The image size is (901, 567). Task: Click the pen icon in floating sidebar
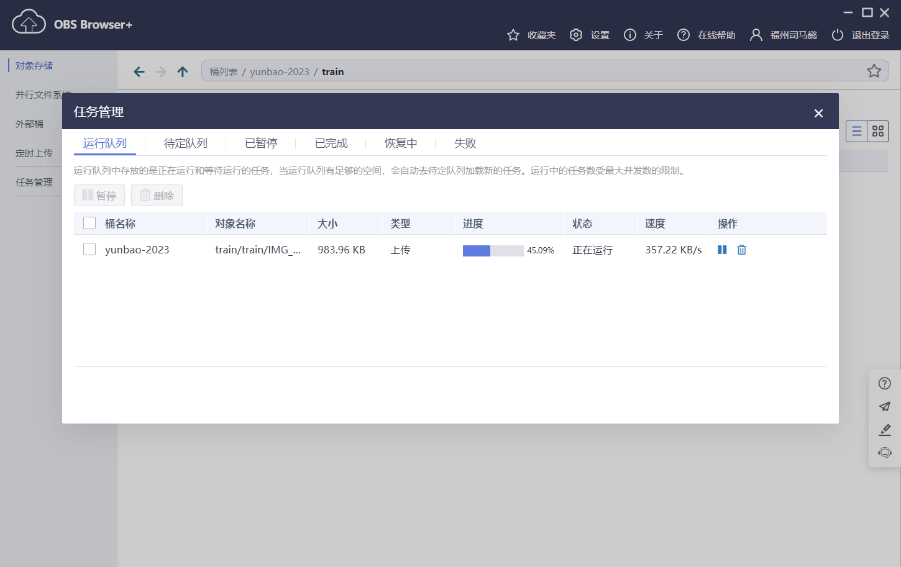tap(884, 430)
